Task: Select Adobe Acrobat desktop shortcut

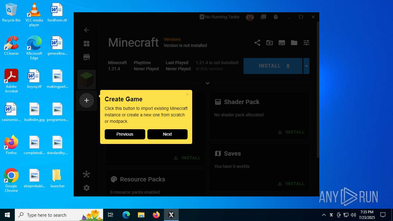Action: [11, 81]
